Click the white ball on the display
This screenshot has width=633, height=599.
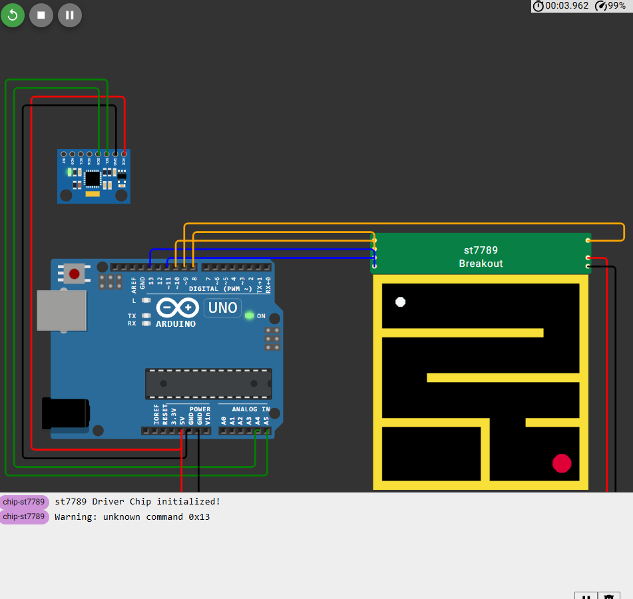pos(401,302)
